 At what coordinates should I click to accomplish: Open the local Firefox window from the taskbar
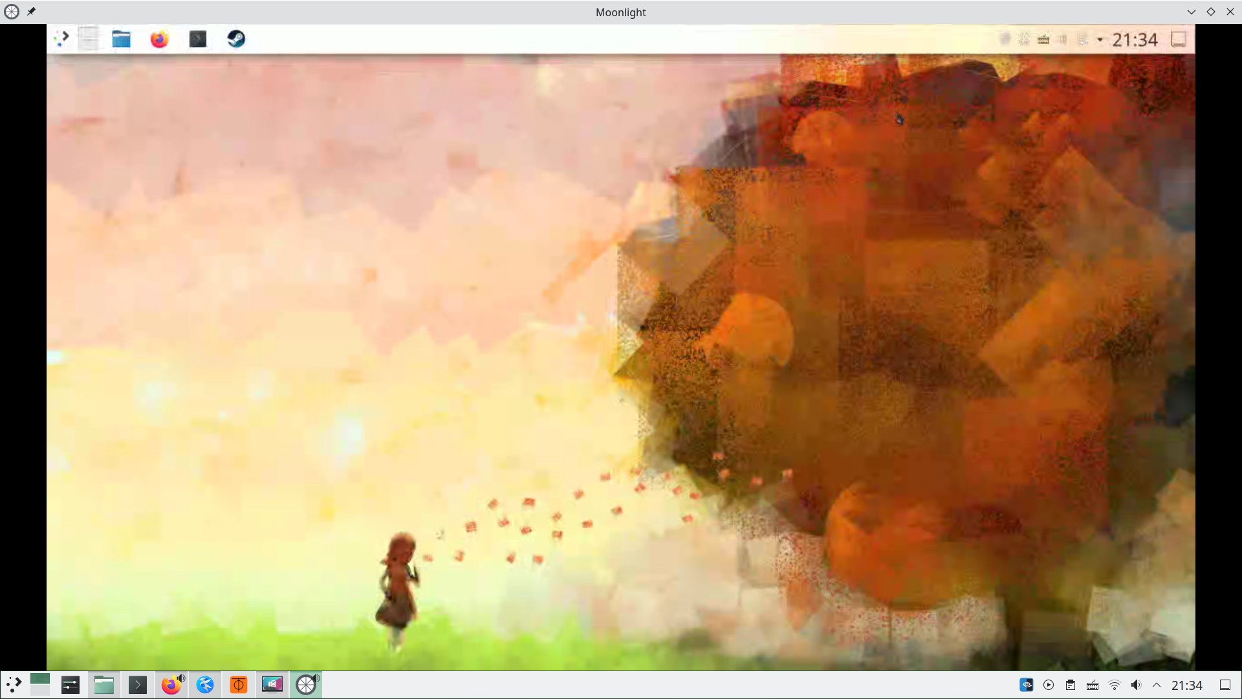(x=171, y=685)
